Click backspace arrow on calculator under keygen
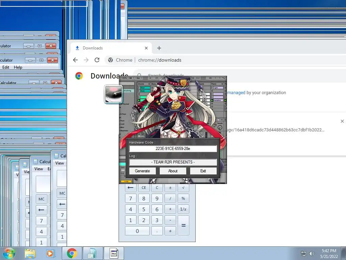346x260 pixels. coord(130,188)
